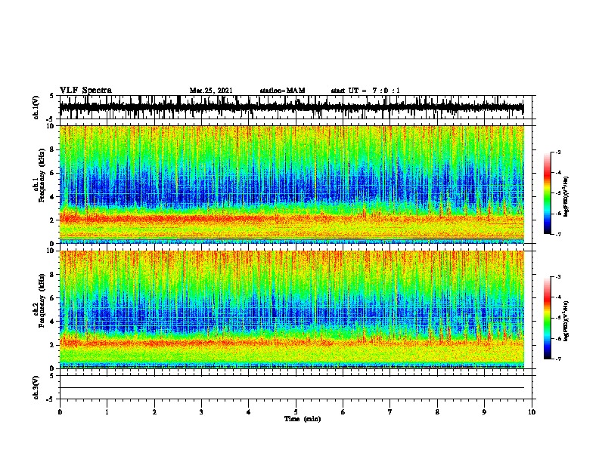
Task: Click the time axis tick label "10"
Action: tap(532, 411)
